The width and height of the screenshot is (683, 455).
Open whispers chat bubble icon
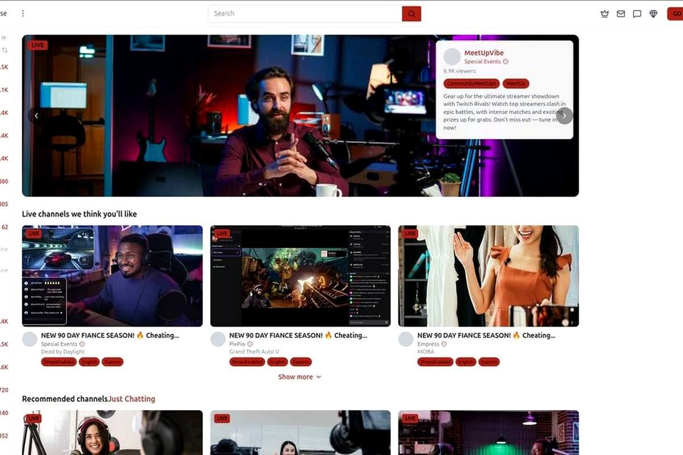pyautogui.click(x=637, y=14)
